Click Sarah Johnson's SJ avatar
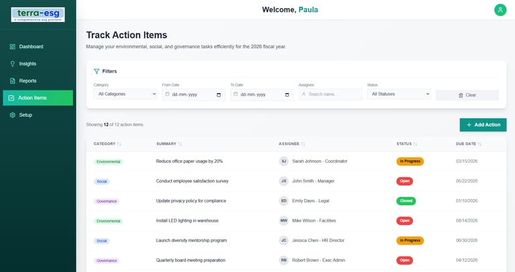The height and width of the screenshot is (272, 515). (284, 161)
